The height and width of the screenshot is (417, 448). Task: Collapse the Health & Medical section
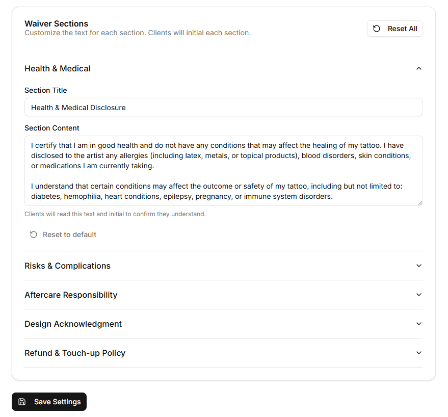[x=223, y=68]
